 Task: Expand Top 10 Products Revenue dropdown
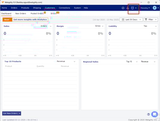[x=66, y=61]
